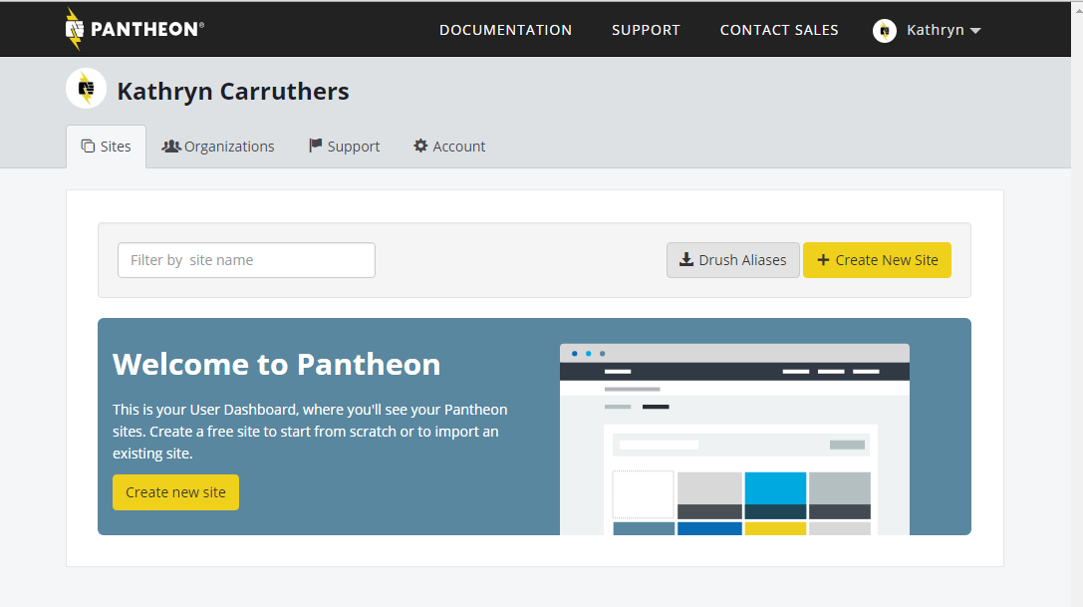Open the Contact Sales page

[x=779, y=30]
